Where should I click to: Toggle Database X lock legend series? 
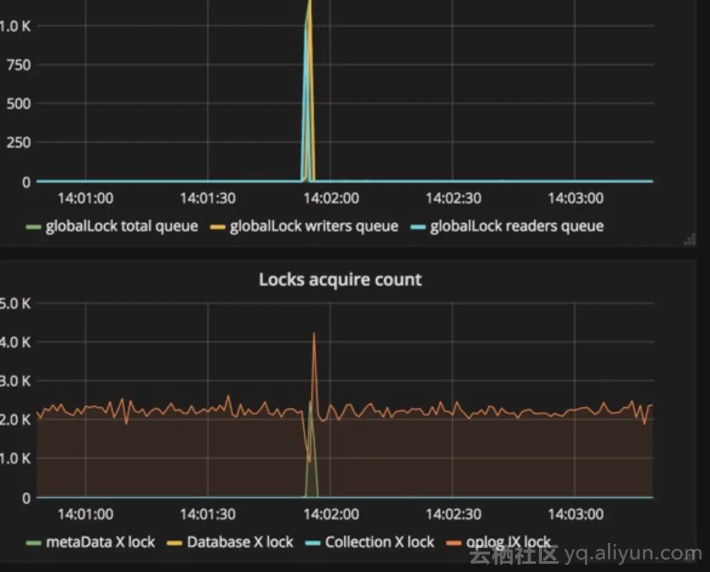pos(240,542)
